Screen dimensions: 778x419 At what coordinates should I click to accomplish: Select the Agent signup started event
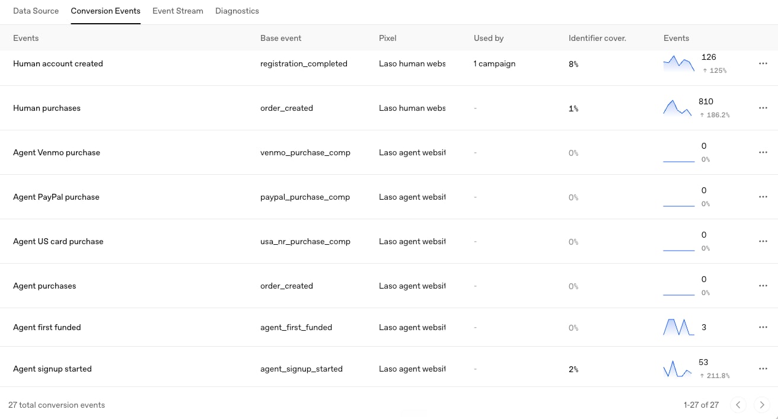(52, 369)
